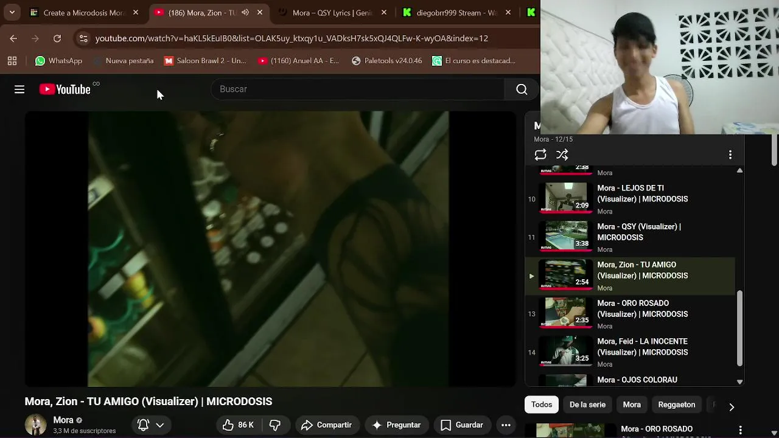The width and height of the screenshot is (779, 438).
Task: Select the Reggaeton filter chip
Action: (676, 405)
